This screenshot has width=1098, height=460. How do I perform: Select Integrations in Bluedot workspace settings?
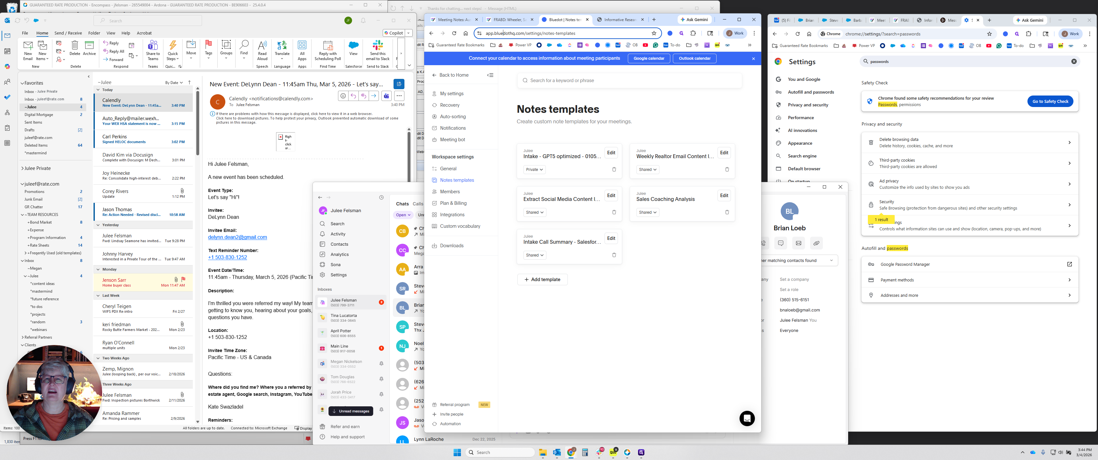[452, 215]
